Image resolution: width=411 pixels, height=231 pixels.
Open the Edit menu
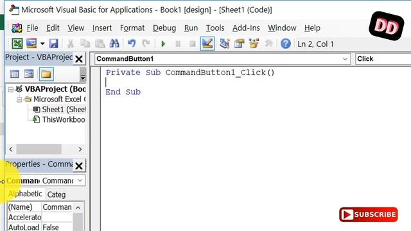(53, 28)
